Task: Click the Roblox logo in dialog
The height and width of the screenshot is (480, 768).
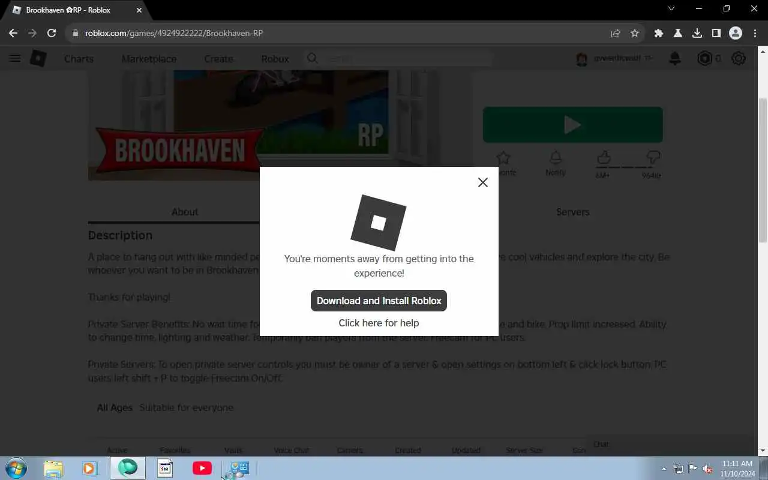Action: pyautogui.click(x=379, y=223)
